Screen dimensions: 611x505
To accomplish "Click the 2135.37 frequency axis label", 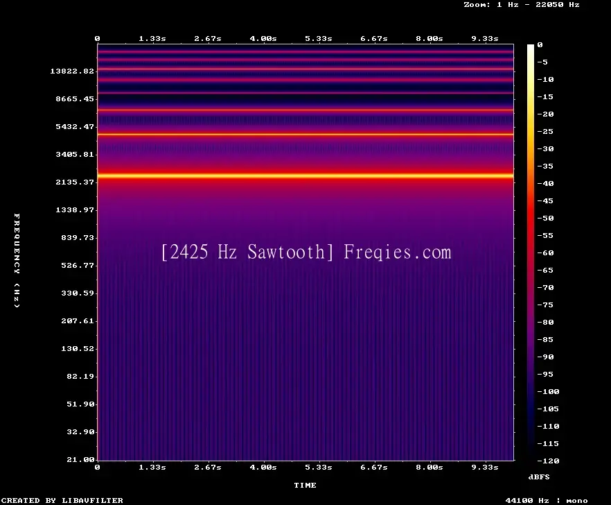I will click(75, 182).
